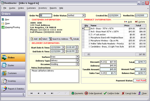Select row Candelabra - Brass, 13 Light
This screenshot has height=101, width=150.
[114, 47]
